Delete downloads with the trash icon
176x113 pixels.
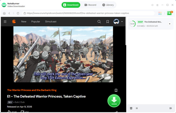131,108
